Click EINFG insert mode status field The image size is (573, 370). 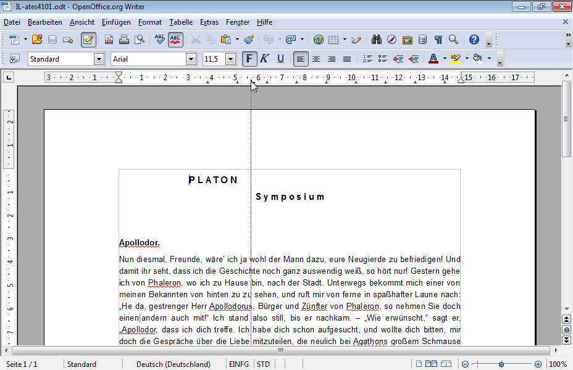pyautogui.click(x=239, y=364)
